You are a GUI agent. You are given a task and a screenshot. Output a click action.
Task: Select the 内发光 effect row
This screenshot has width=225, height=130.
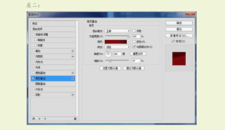pyautogui.click(x=53, y=62)
